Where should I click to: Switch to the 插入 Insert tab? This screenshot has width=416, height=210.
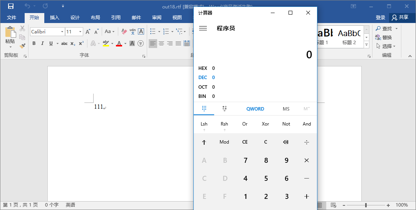coord(55,17)
